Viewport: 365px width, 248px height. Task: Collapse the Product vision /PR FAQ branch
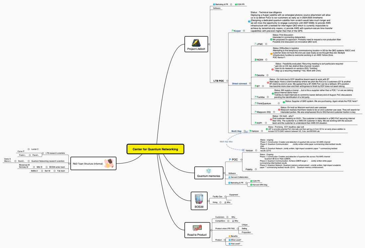pyautogui.click(x=238, y=228)
